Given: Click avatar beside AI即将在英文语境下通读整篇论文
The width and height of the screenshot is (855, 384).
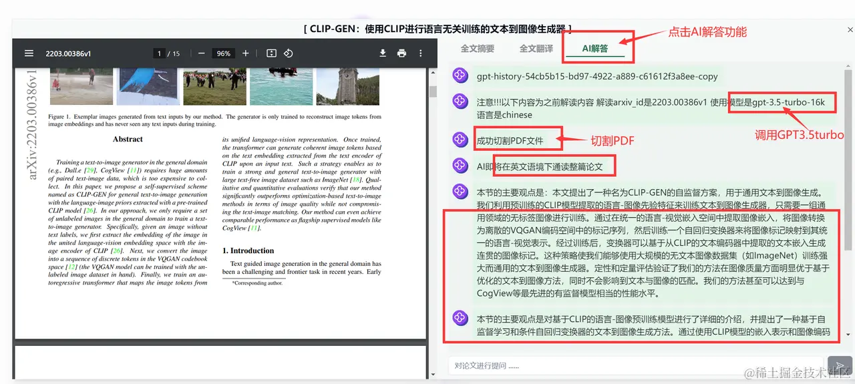Looking at the screenshot, I should tap(460, 165).
